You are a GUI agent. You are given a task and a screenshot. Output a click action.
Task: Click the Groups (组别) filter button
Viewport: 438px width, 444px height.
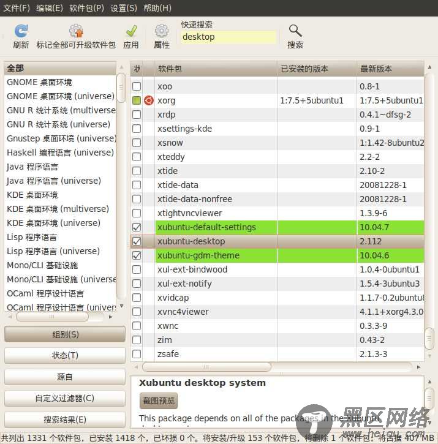click(65, 334)
